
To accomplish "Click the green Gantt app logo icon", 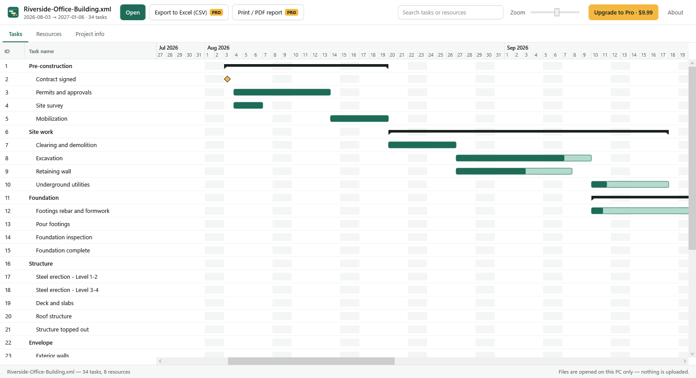I will click(x=13, y=12).
